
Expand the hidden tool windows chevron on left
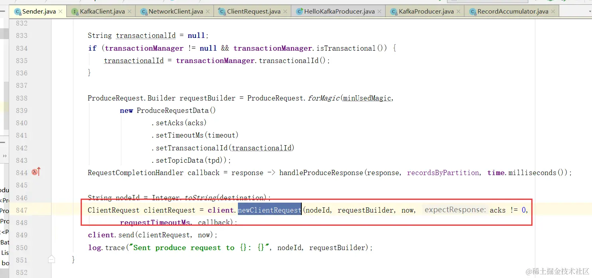click(5, 156)
